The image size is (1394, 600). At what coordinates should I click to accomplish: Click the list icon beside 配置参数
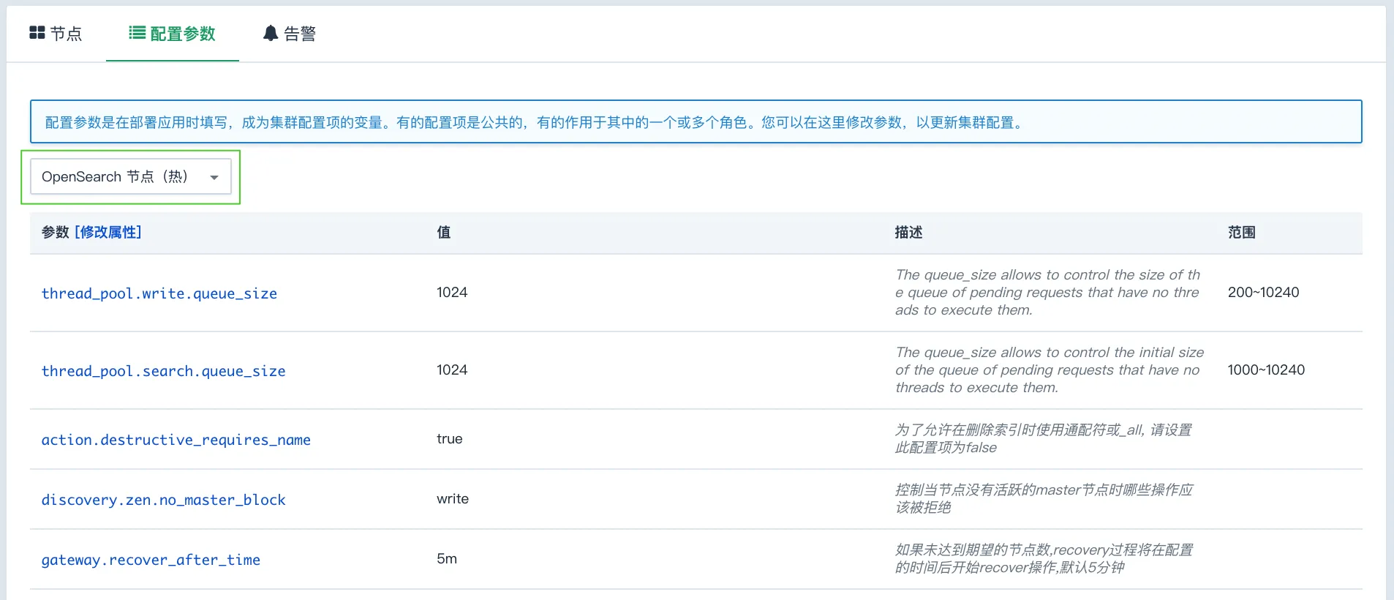(x=137, y=33)
